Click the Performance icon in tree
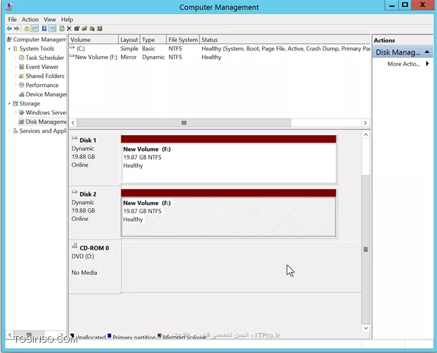The height and width of the screenshot is (353, 437). pos(21,85)
